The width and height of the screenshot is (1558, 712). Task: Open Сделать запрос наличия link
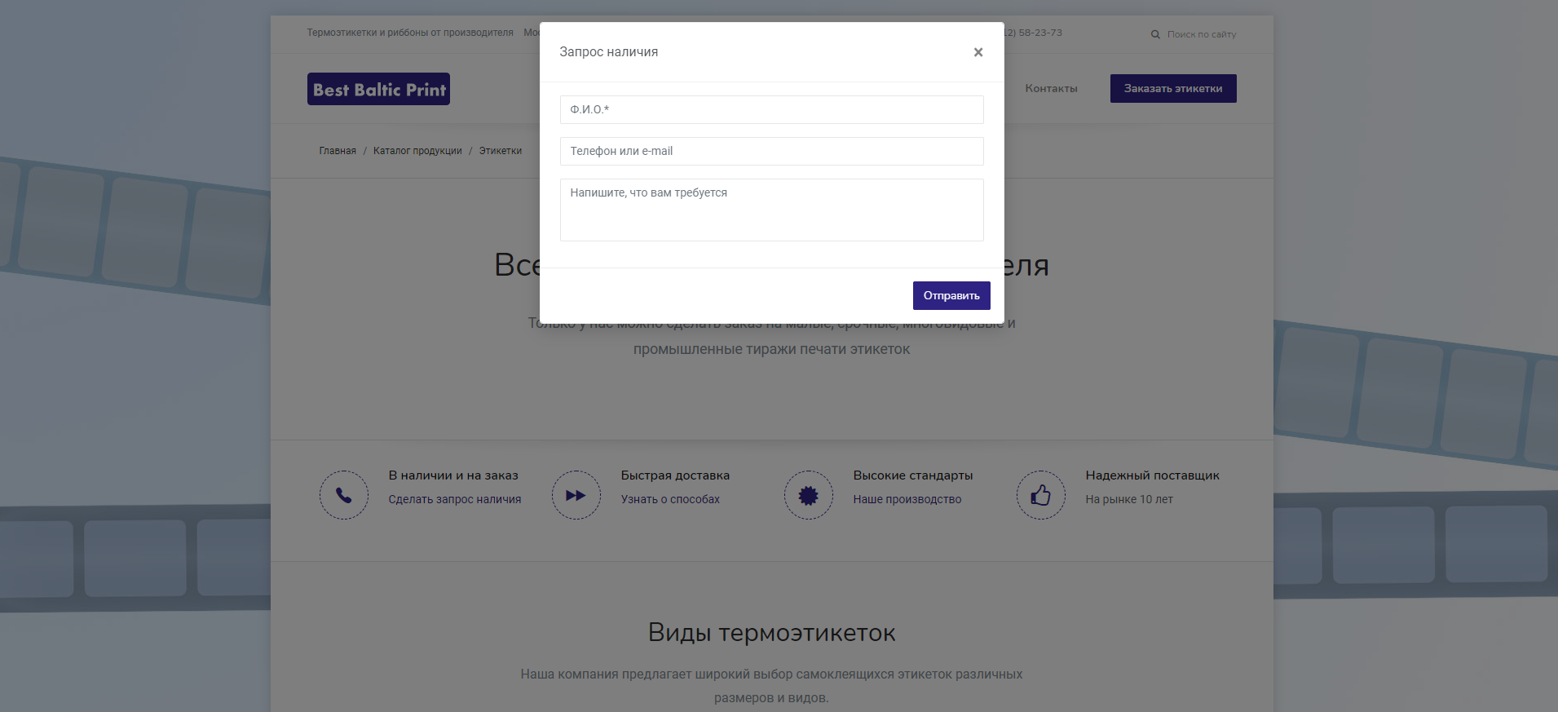pyautogui.click(x=454, y=499)
